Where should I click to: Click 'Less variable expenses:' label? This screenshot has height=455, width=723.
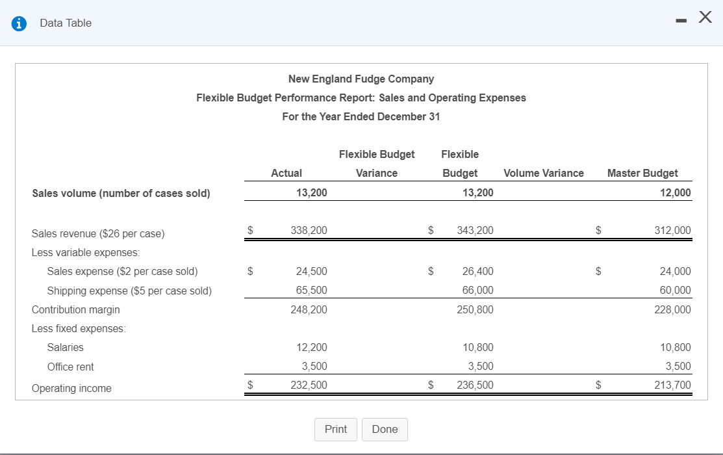(86, 252)
